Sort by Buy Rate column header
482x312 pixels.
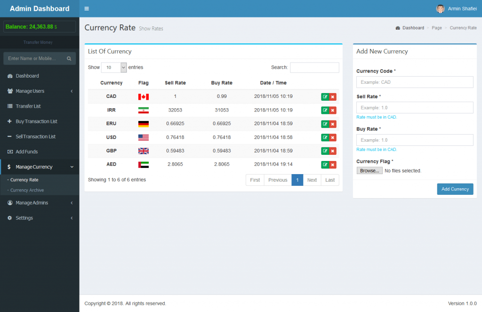(222, 83)
